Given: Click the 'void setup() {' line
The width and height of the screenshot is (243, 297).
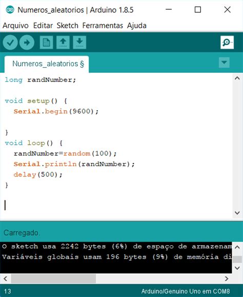Looking at the screenshot, I should (x=36, y=101).
